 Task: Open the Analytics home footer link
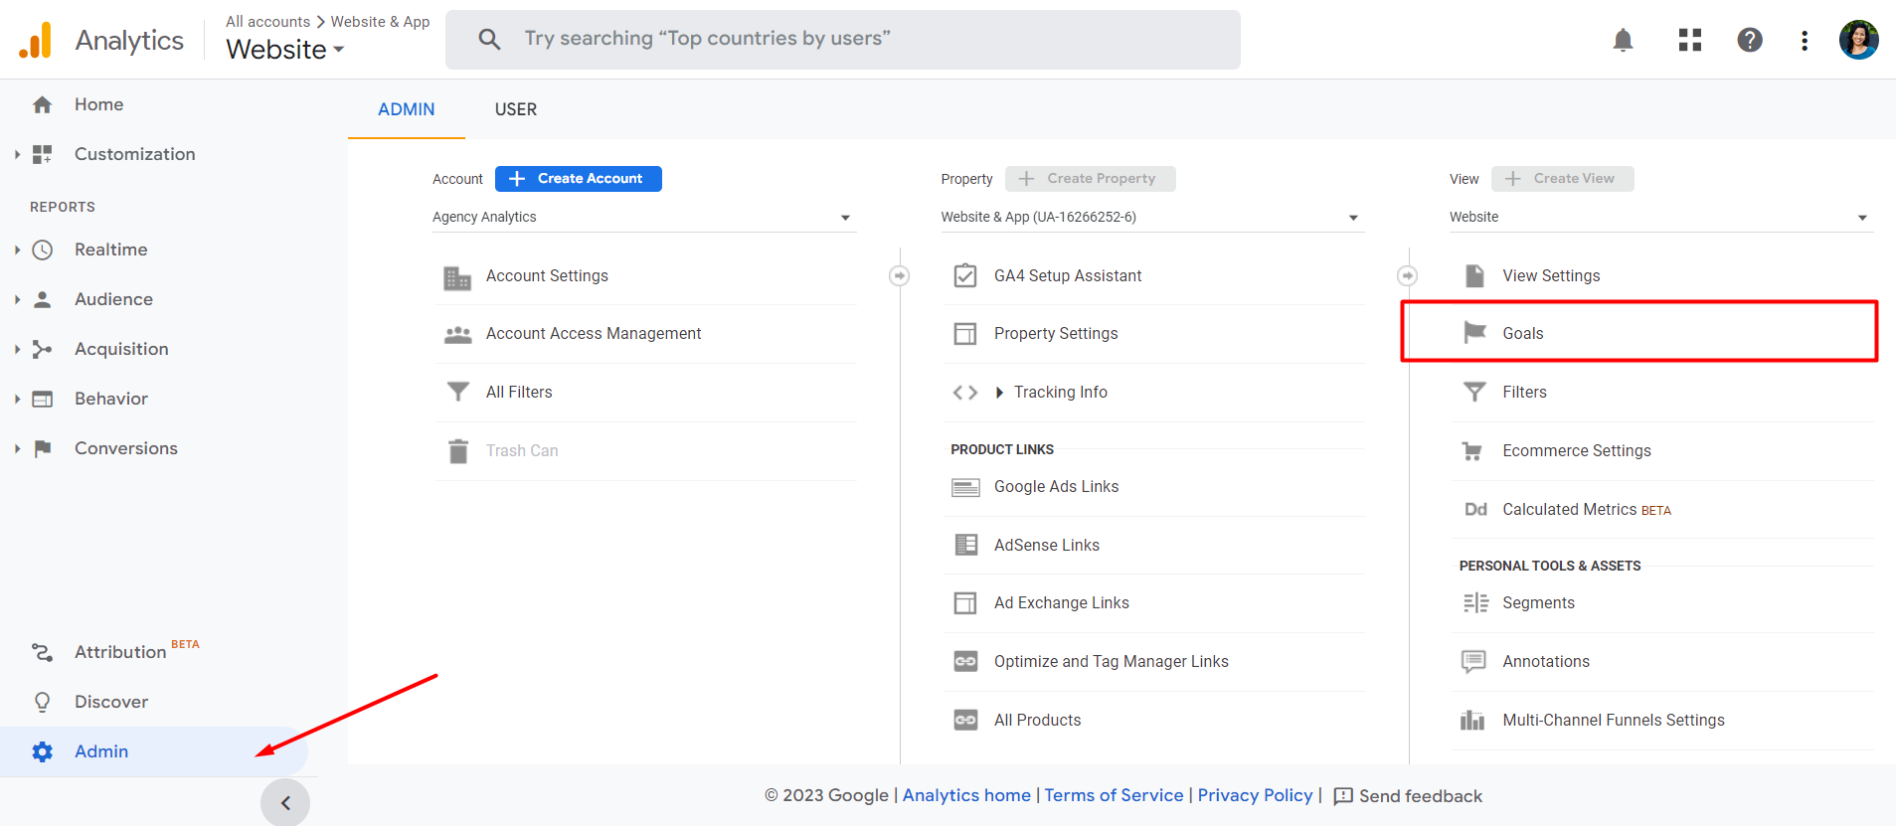966,795
